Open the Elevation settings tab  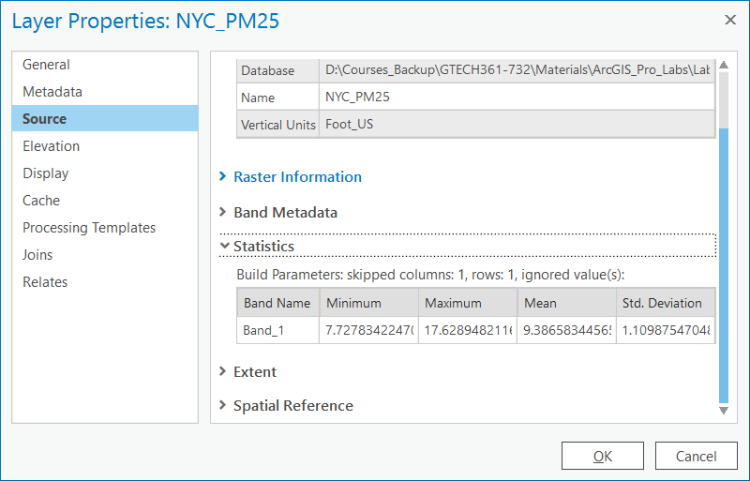[x=51, y=146]
